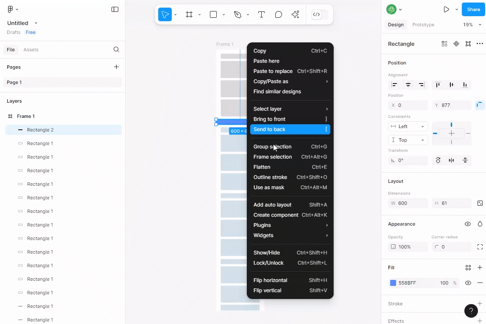
Task: Toggle Dev Mode code switch
Action: pyautogui.click(x=320, y=14)
